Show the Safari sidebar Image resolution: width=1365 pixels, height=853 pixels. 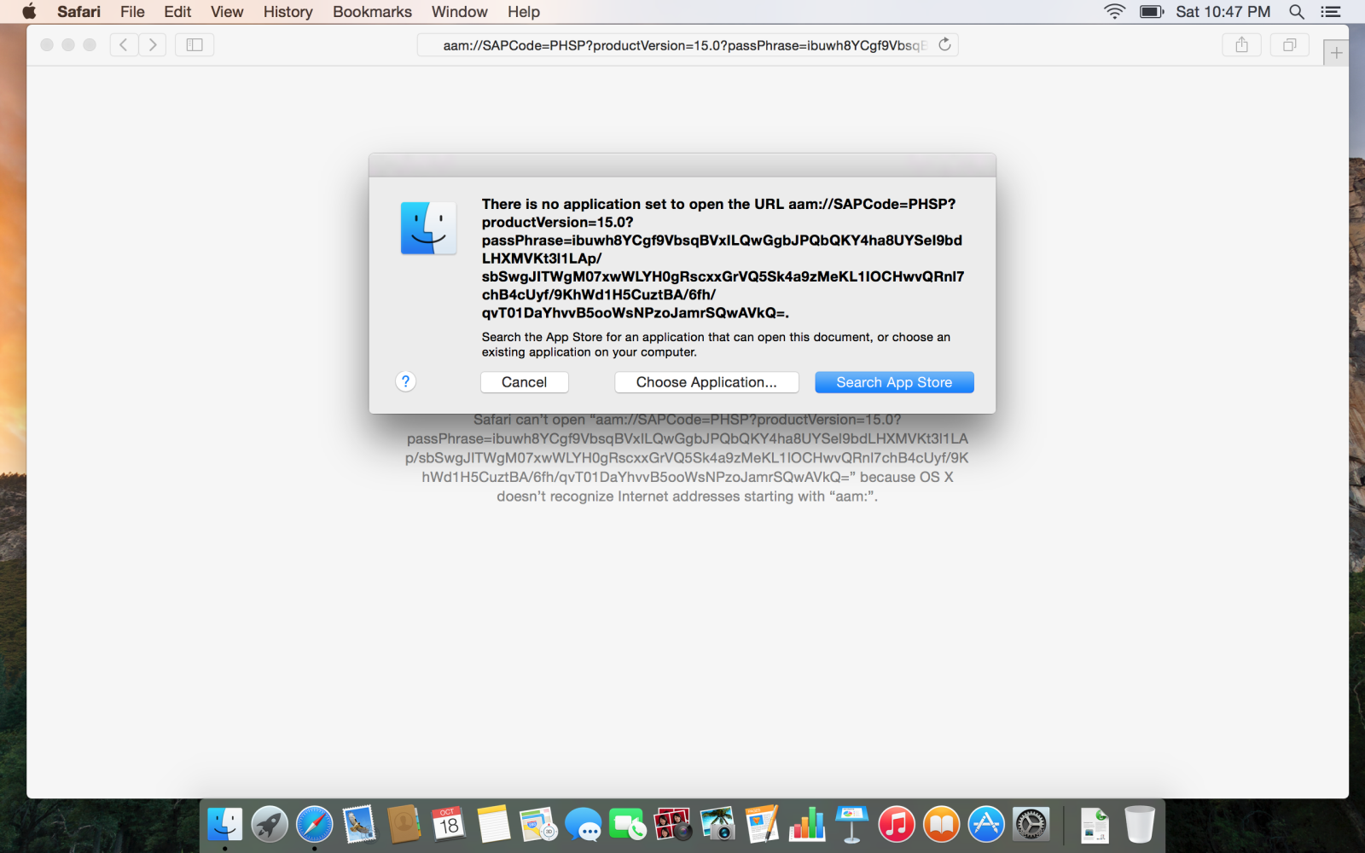point(195,44)
